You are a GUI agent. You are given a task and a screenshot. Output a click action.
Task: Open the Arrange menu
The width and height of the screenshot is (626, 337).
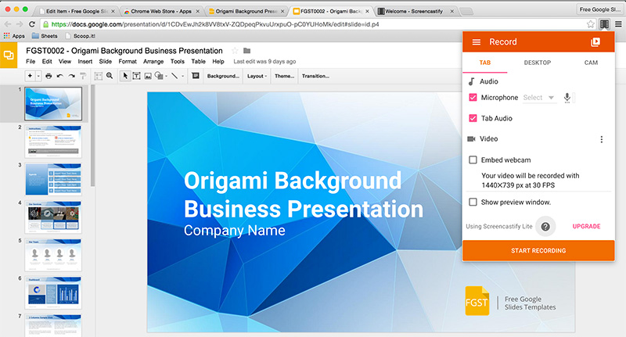[153, 61]
